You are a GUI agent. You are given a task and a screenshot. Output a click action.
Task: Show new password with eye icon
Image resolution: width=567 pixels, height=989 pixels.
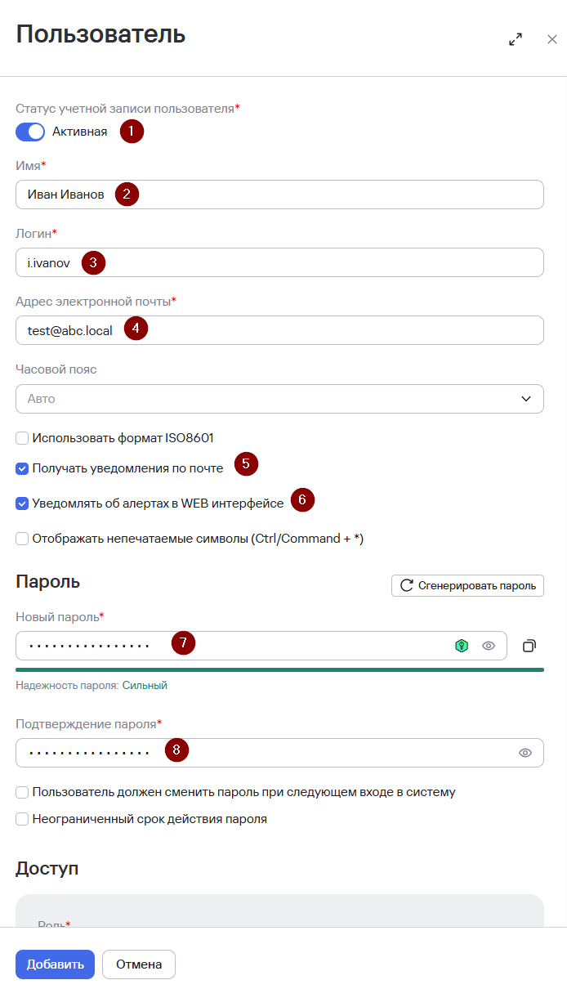489,646
